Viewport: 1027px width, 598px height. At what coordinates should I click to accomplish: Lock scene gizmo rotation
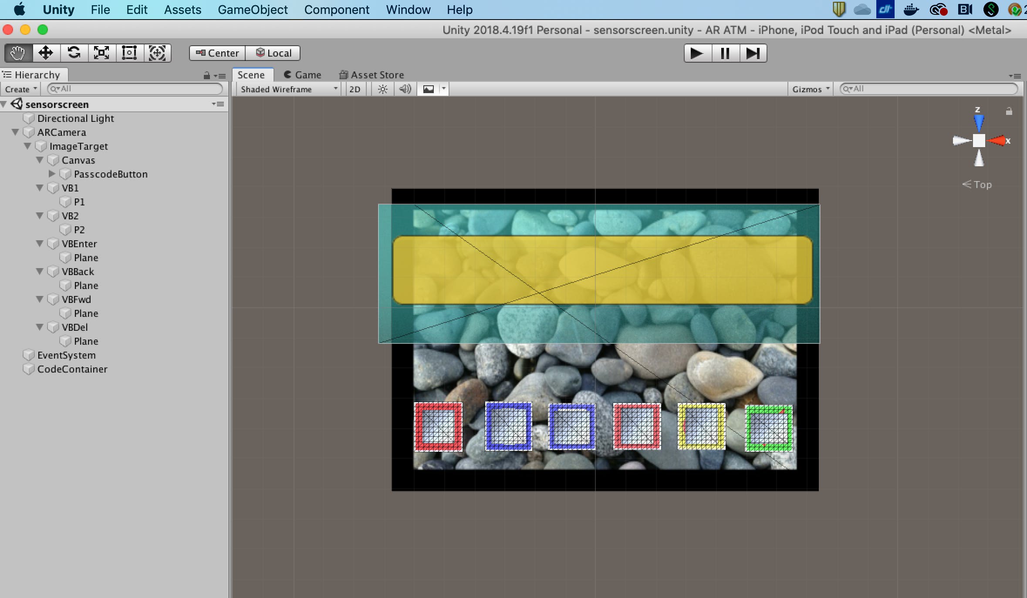1009,111
